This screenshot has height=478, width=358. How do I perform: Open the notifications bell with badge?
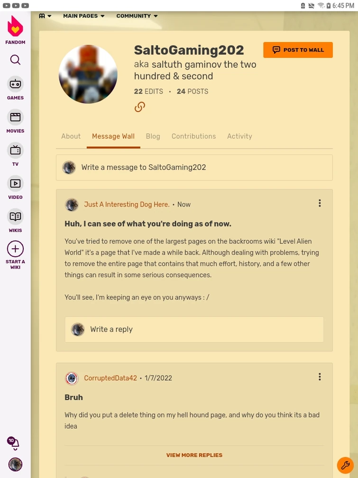click(14, 442)
